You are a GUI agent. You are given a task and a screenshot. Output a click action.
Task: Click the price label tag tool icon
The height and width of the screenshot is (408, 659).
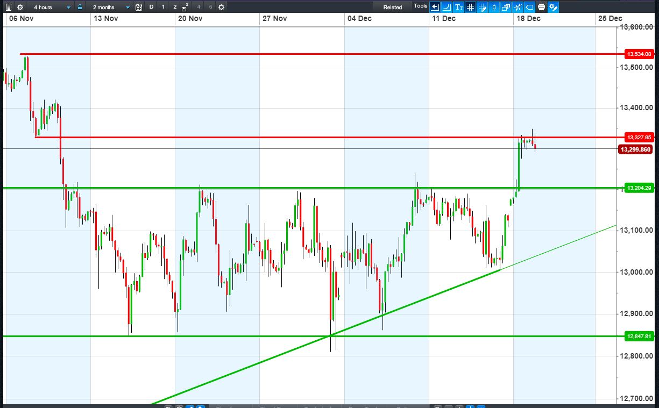click(x=529, y=7)
